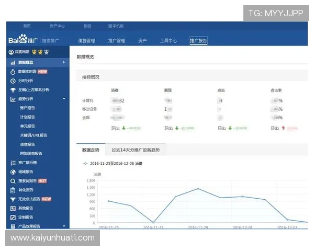This screenshot has width=314, height=251.
Task: Open 单元报告 in the sidebar
Action: coord(27,127)
